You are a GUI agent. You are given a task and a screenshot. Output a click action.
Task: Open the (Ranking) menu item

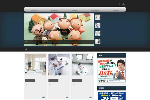pyautogui.click(x=34, y=10)
